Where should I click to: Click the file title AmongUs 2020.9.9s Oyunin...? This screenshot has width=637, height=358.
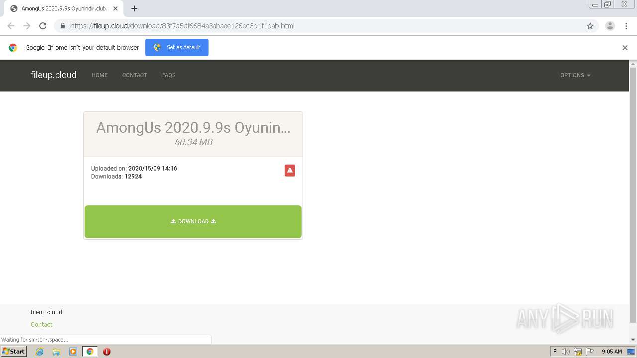point(193,128)
